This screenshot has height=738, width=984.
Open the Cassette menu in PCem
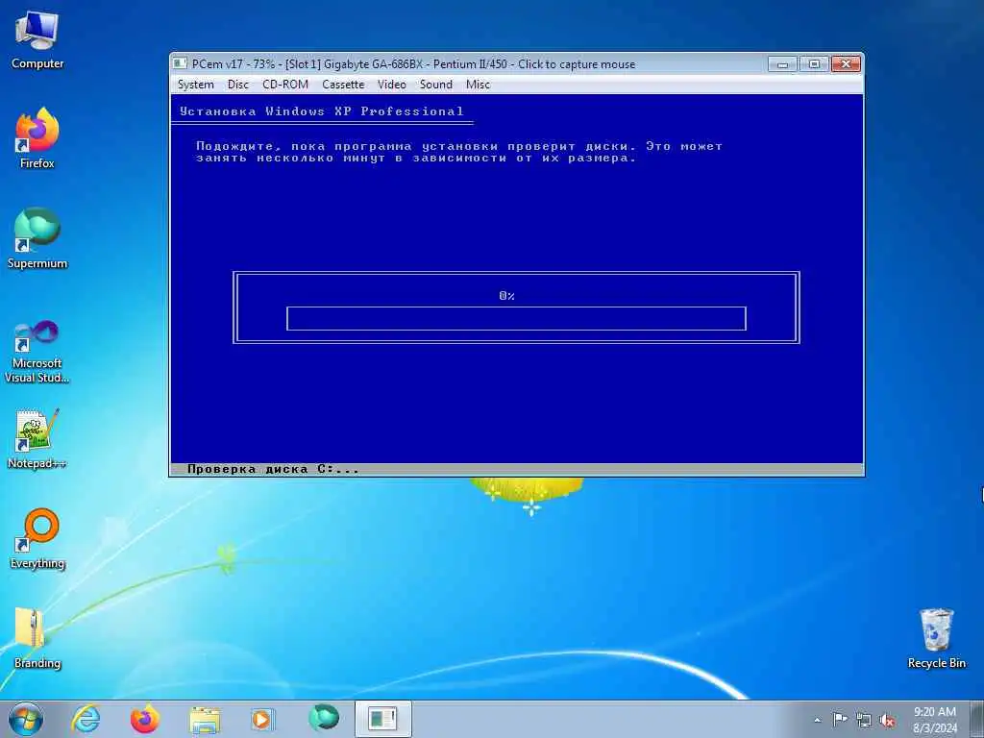[343, 85]
